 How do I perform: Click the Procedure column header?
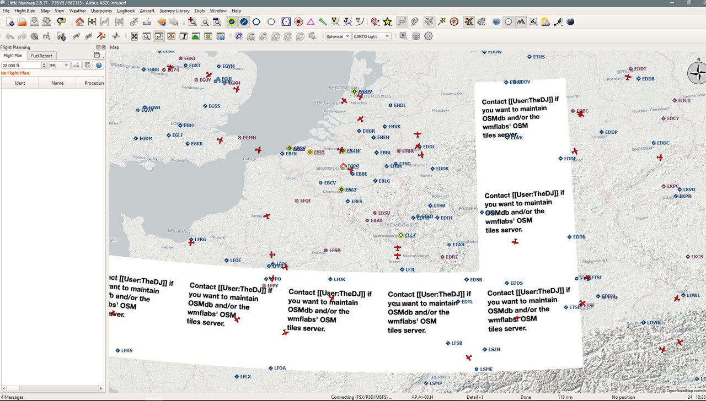[x=91, y=83]
